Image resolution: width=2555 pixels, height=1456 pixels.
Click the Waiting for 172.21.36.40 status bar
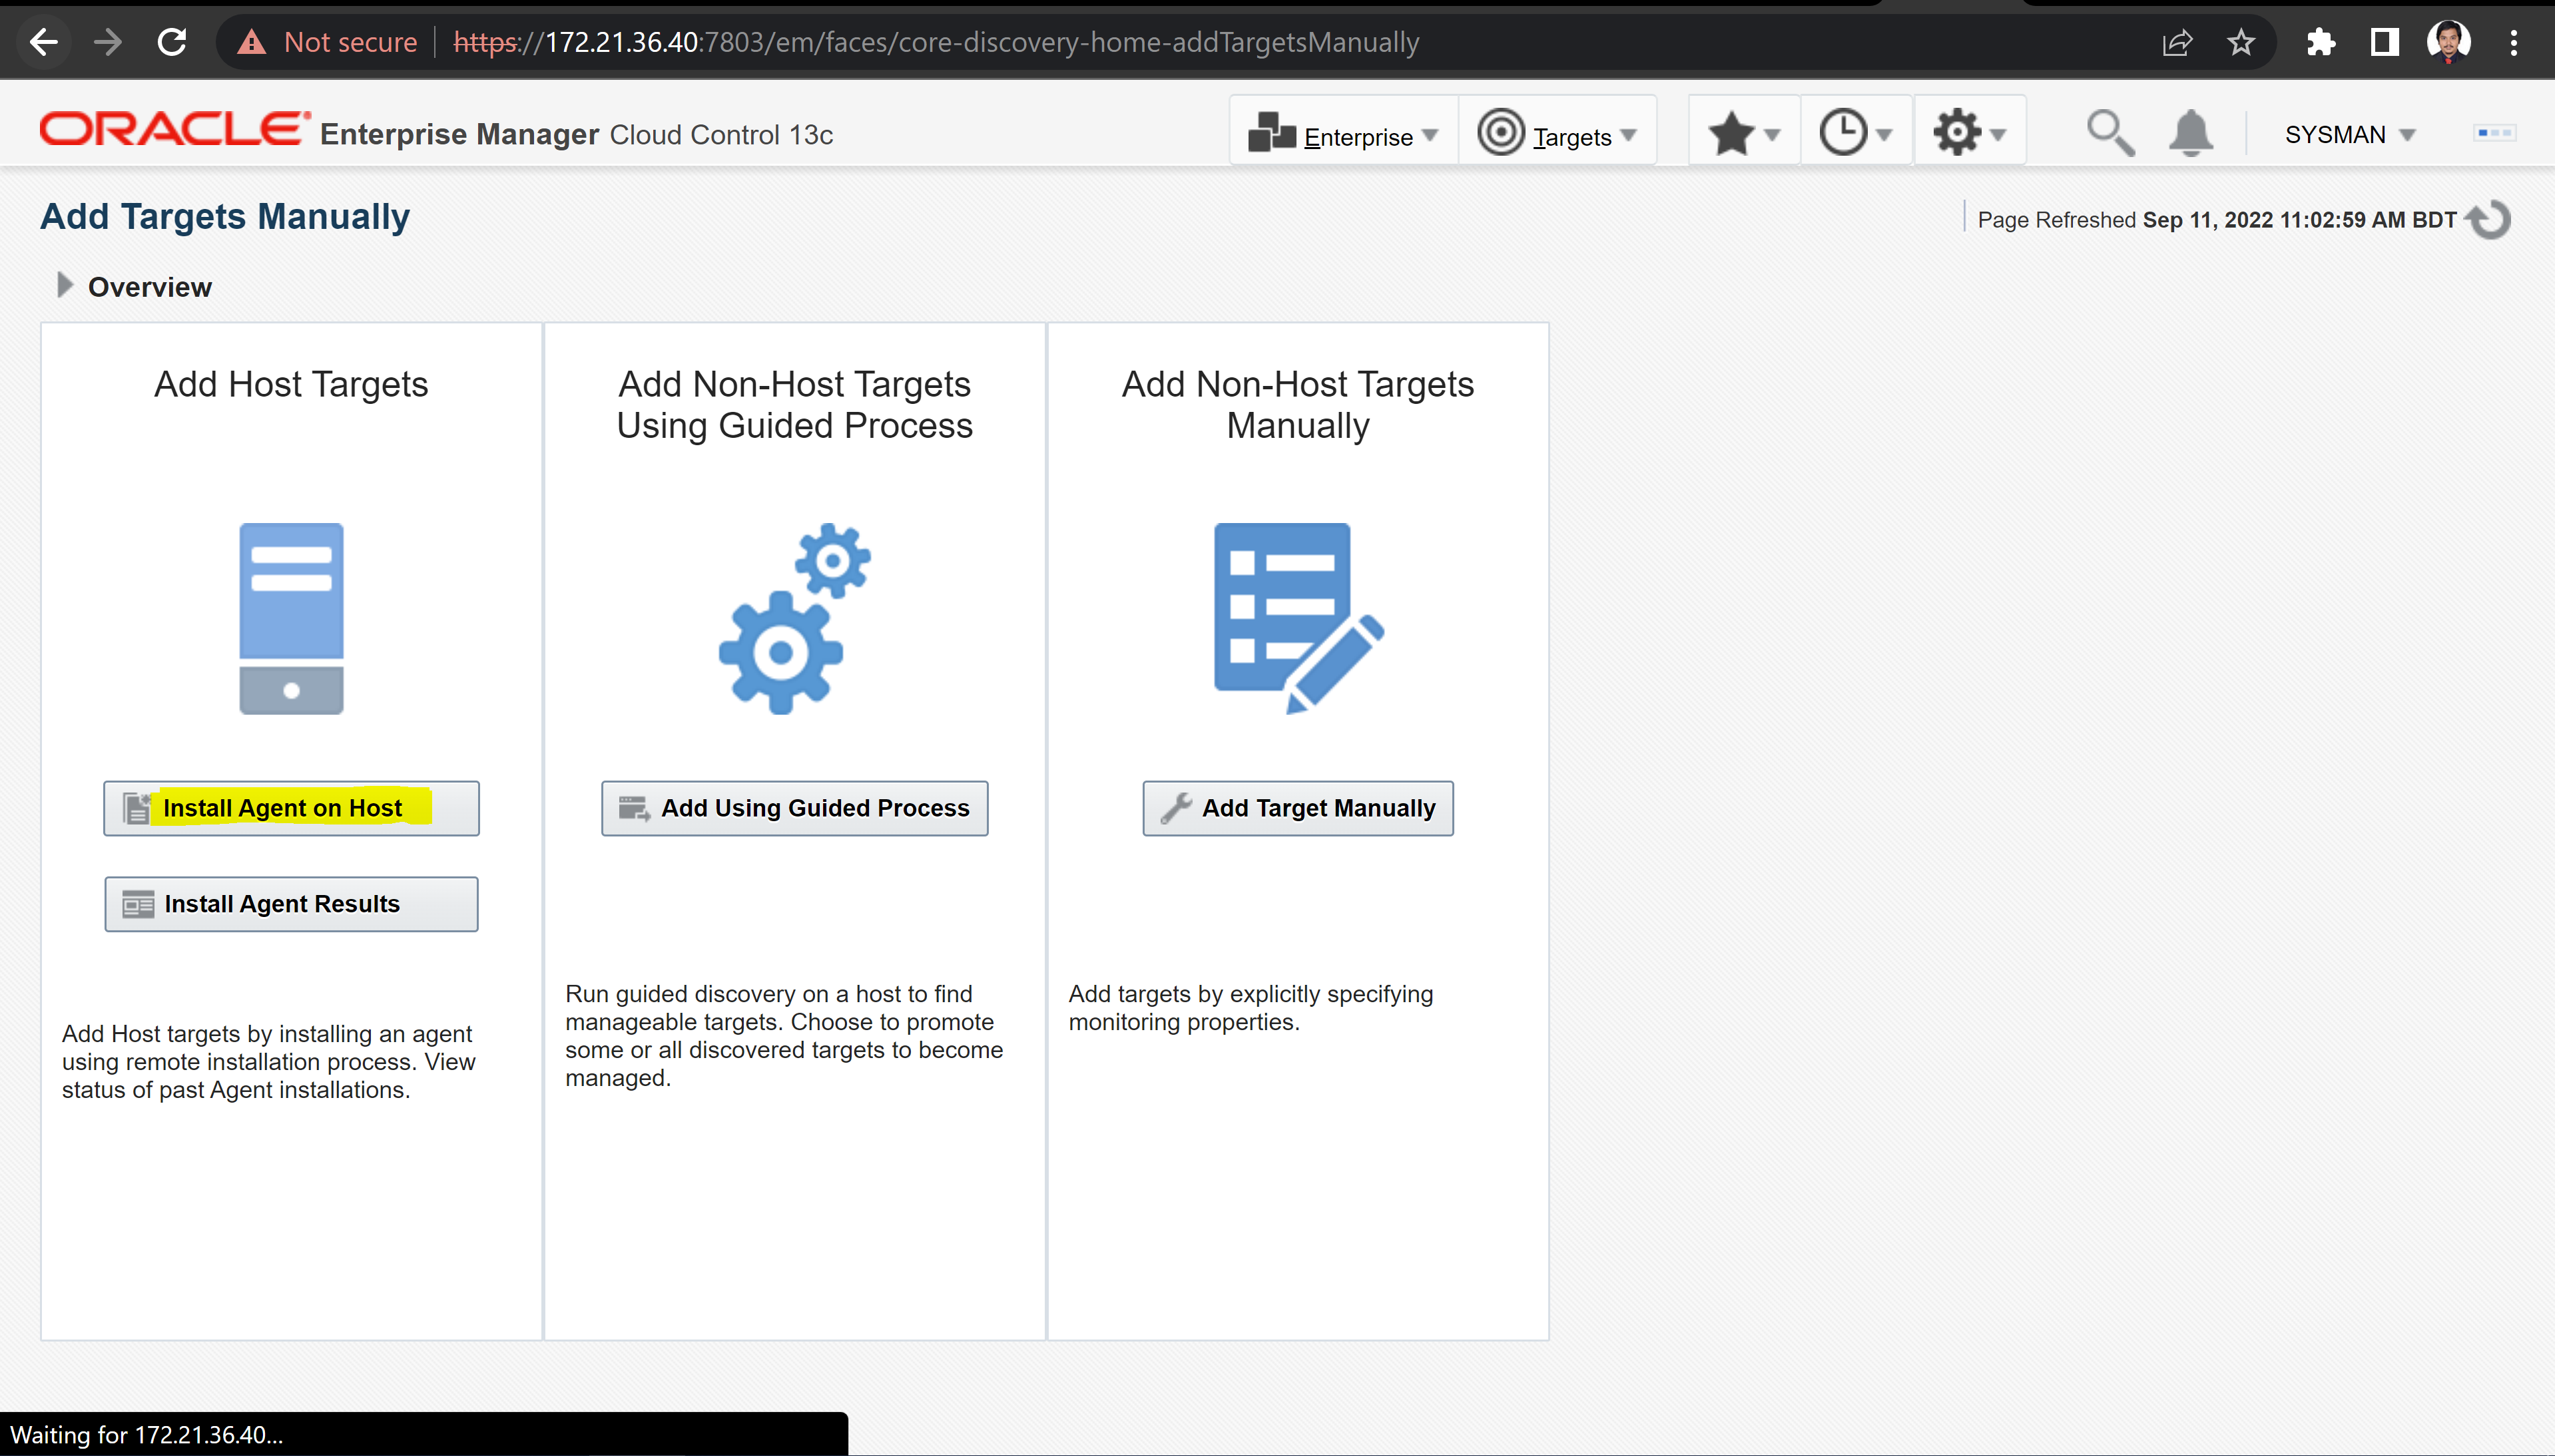424,1434
